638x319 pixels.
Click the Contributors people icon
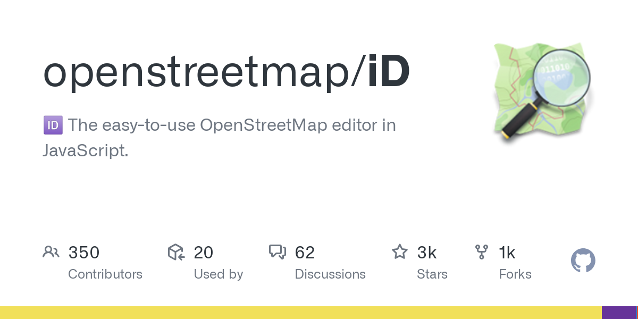[51, 252]
